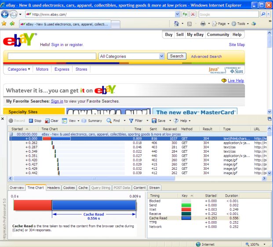
Task: Click the Live Help chat bubble icon
Action: [x=224, y=81]
